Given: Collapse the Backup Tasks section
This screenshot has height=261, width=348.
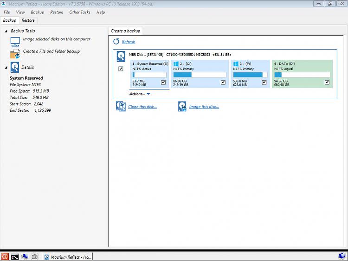Looking at the screenshot, I should click(x=6, y=31).
